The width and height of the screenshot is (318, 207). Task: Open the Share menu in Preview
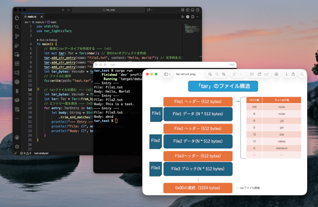pos(293,74)
